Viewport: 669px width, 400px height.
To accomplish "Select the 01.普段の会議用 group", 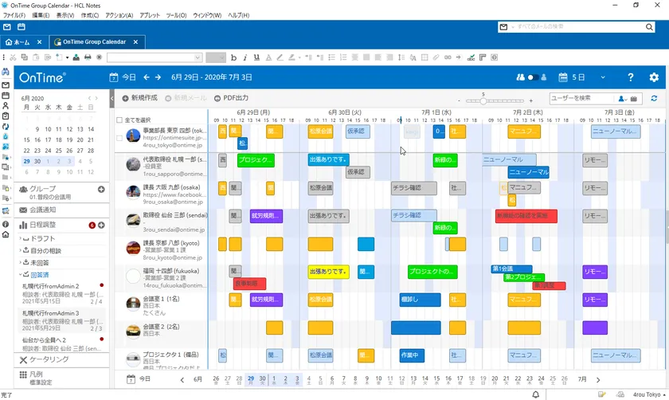I will [x=50, y=198].
